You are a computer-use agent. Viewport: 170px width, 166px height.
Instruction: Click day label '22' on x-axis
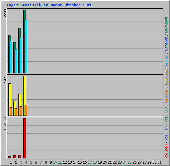115,162
